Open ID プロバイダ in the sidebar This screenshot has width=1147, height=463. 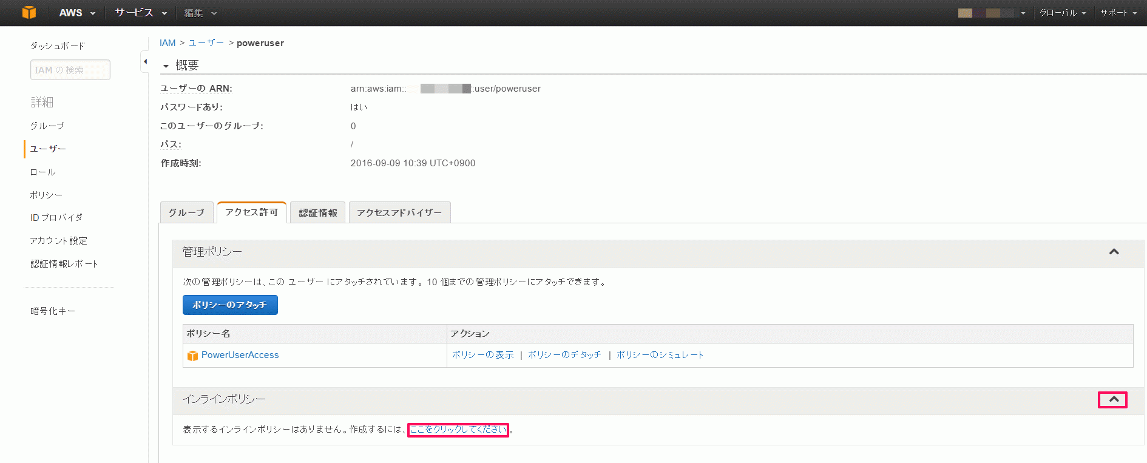point(56,217)
